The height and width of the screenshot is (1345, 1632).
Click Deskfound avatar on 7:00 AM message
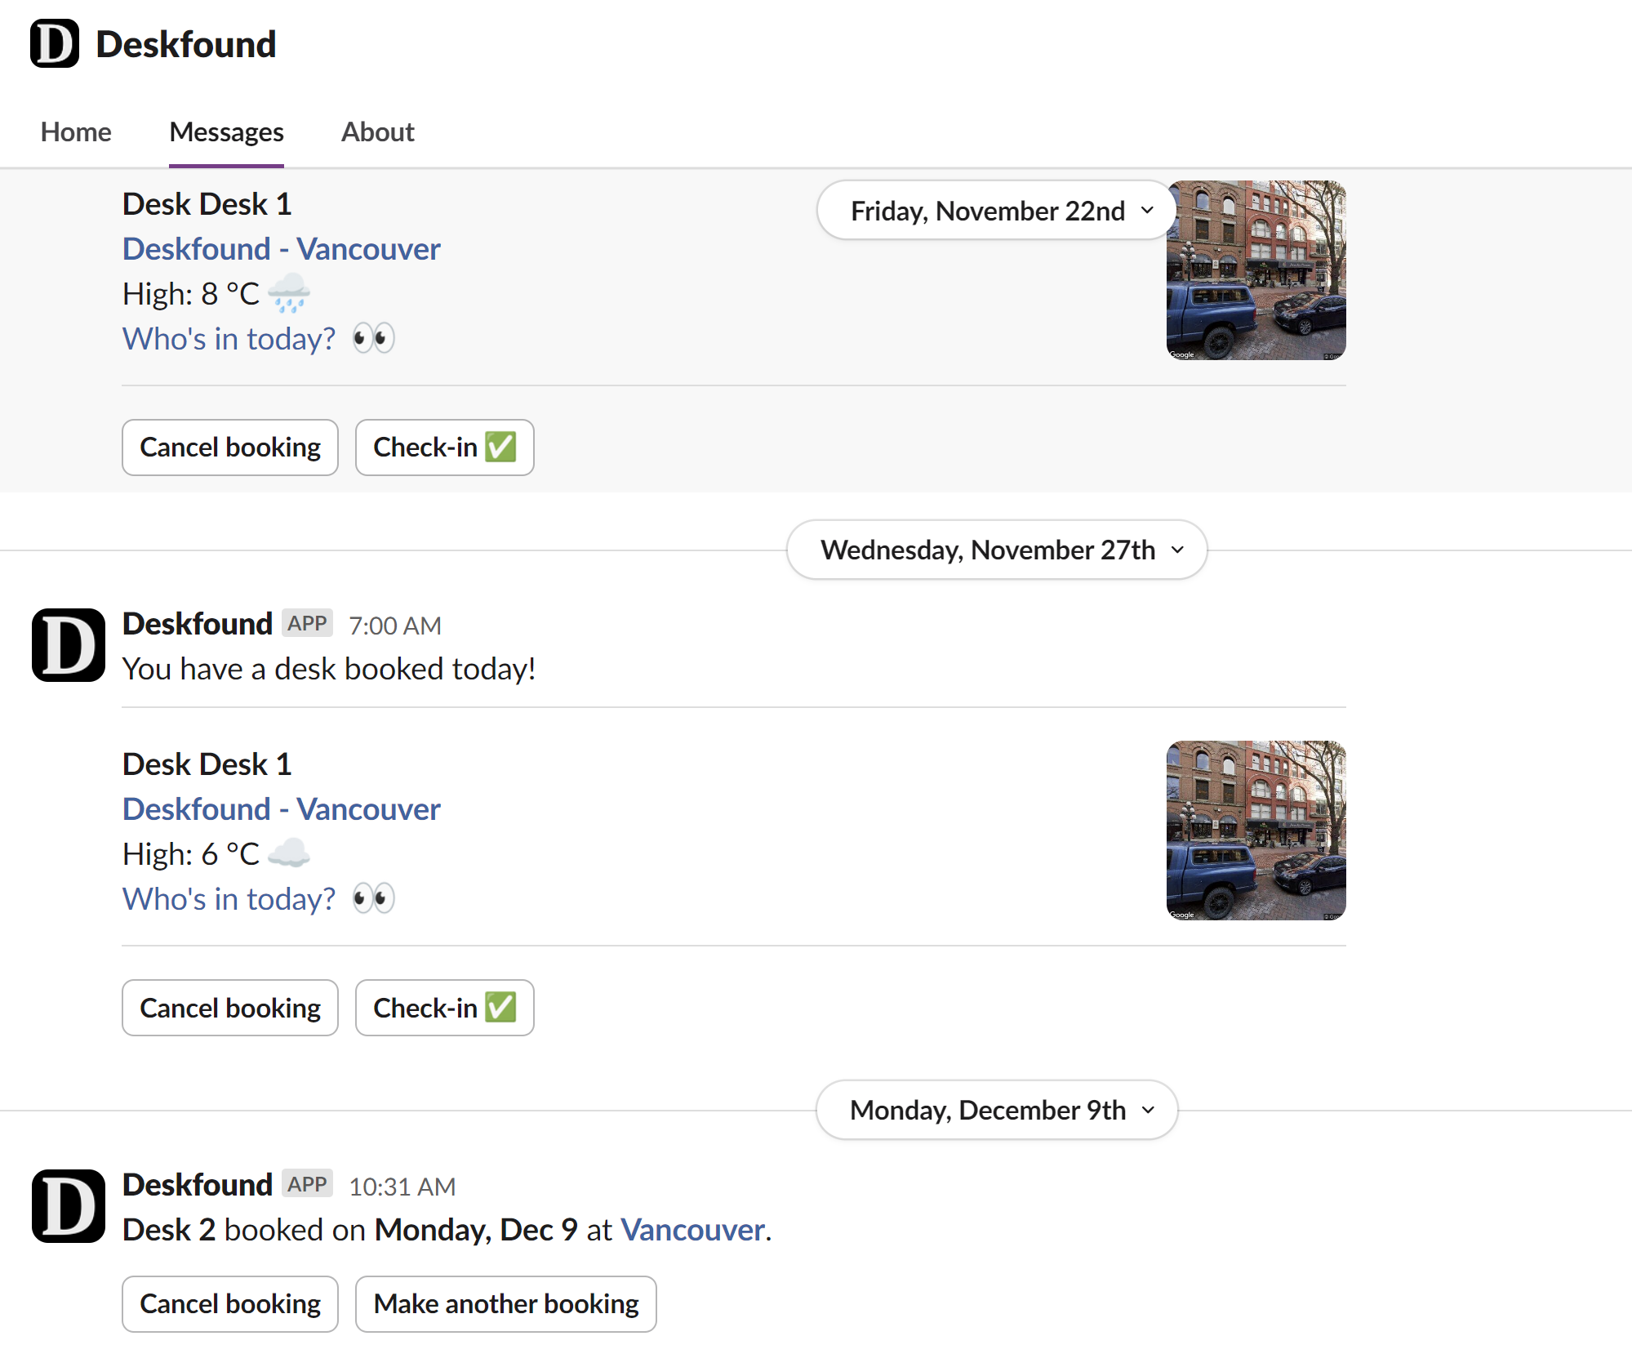coord(69,645)
